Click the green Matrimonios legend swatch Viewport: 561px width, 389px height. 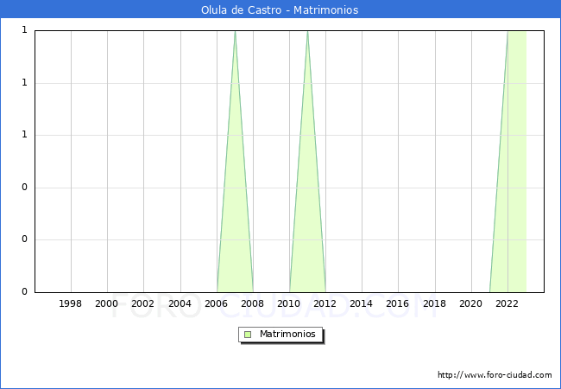[x=248, y=335]
